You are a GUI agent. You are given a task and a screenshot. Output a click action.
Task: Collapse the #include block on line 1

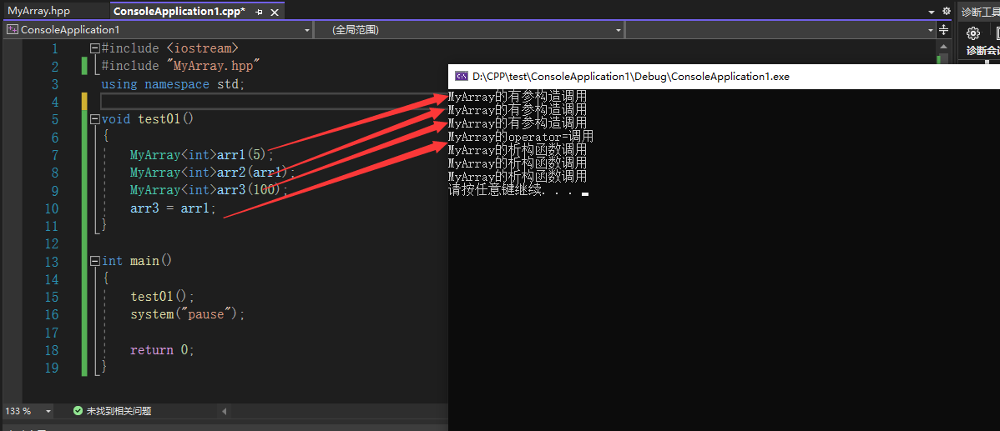[95, 48]
